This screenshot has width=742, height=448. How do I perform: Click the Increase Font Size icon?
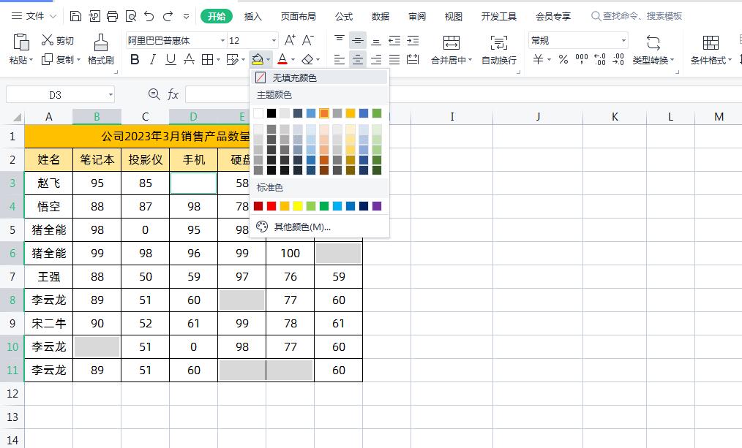(x=291, y=40)
